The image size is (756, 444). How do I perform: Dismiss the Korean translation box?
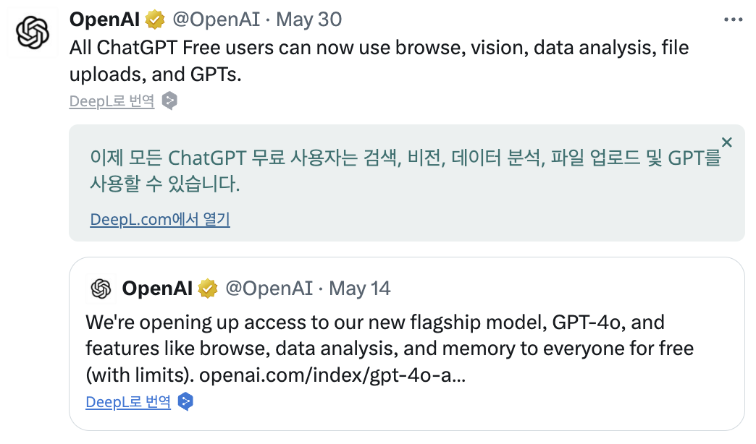[726, 142]
